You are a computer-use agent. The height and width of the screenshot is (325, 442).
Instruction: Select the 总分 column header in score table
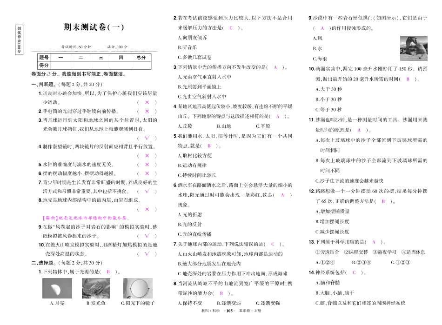pos(141,58)
